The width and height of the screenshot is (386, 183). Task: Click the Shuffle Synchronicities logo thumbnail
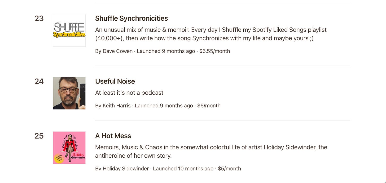pyautogui.click(x=69, y=30)
